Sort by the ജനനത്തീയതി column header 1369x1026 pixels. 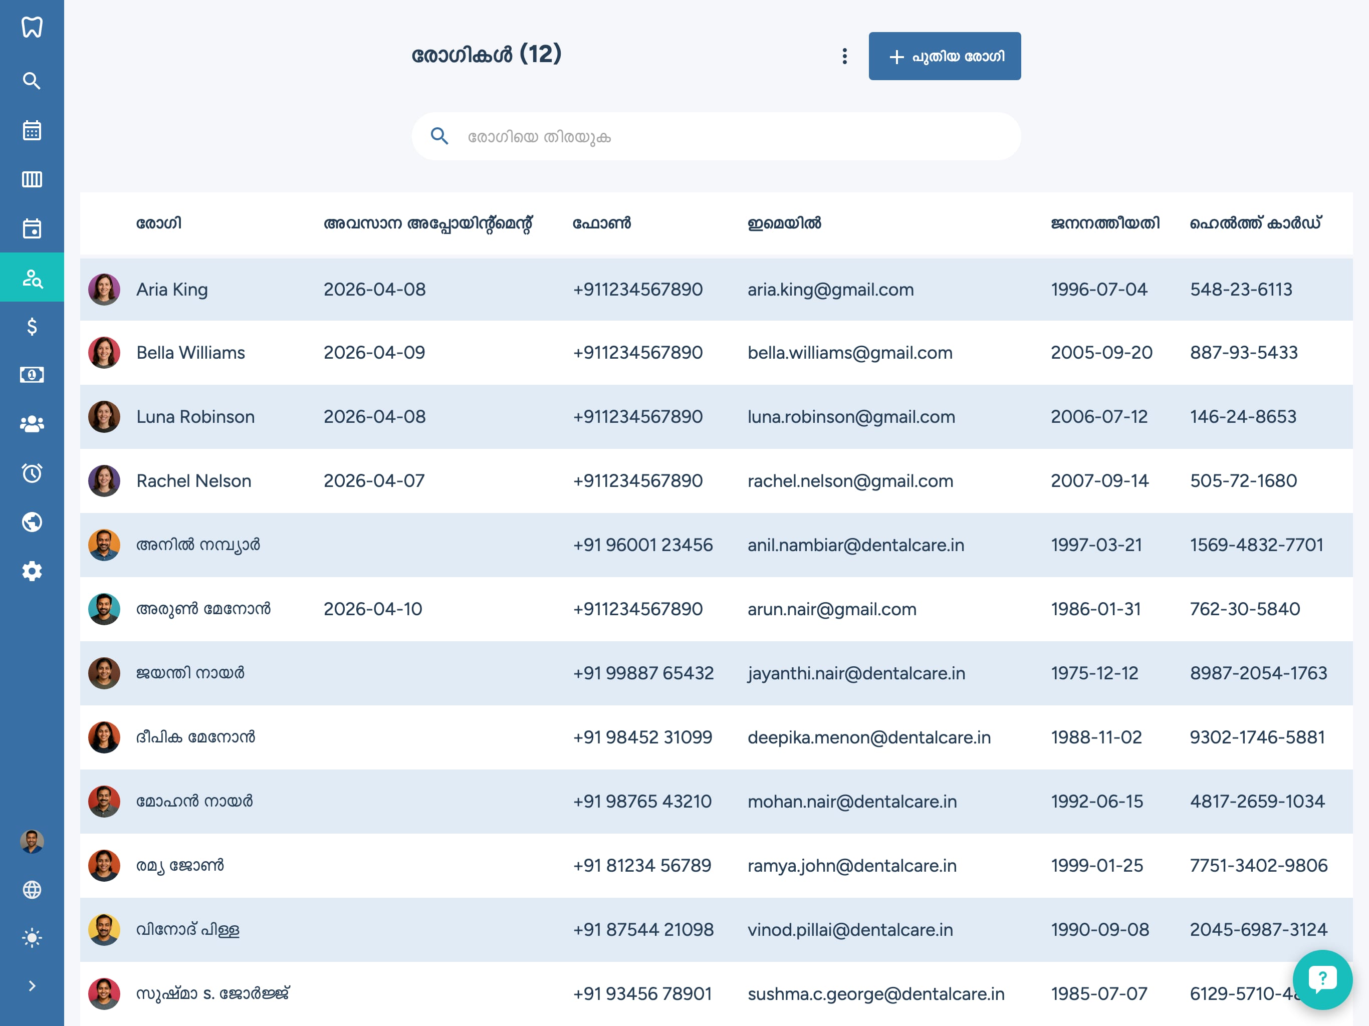pyautogui.click(x=1105, y=223)
